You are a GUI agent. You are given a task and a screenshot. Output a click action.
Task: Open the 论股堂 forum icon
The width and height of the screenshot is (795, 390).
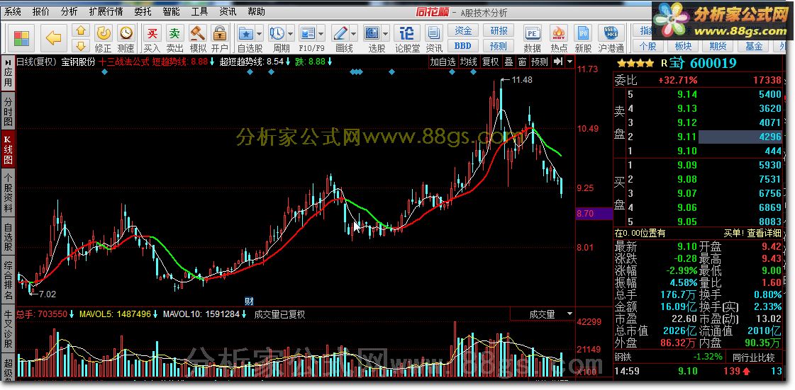pyautogui.click(x=407, y=38)
